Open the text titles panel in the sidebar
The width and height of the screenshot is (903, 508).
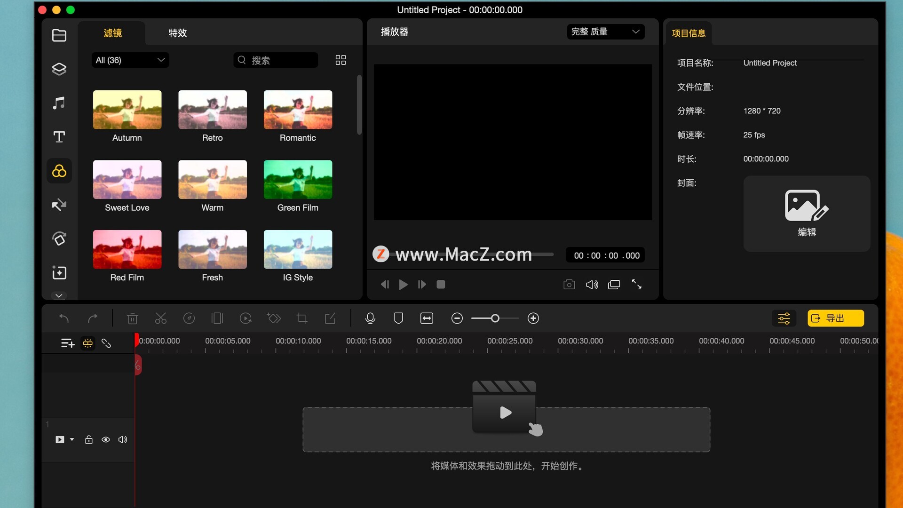[59, 137]
